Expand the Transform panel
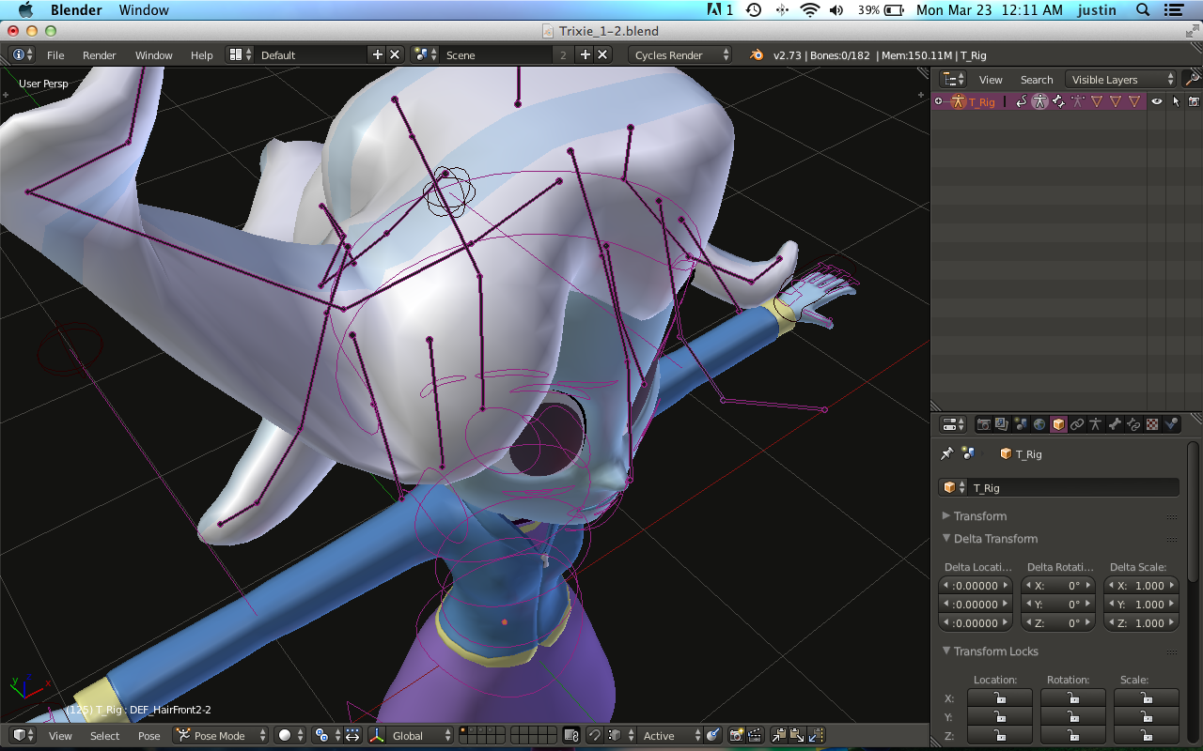1203x751 pixels. [979, 516]
